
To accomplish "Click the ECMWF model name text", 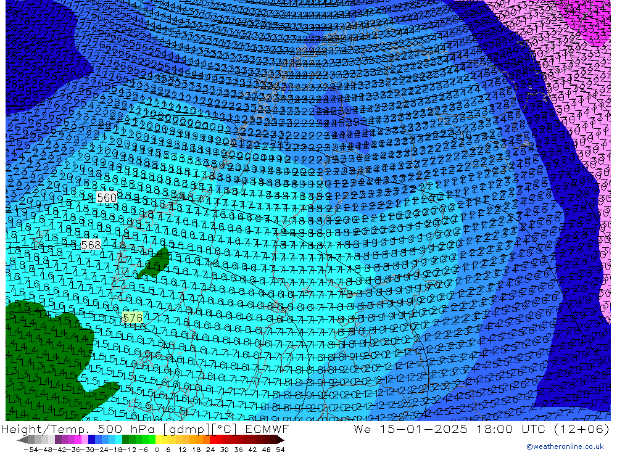I will click(267, 429).
